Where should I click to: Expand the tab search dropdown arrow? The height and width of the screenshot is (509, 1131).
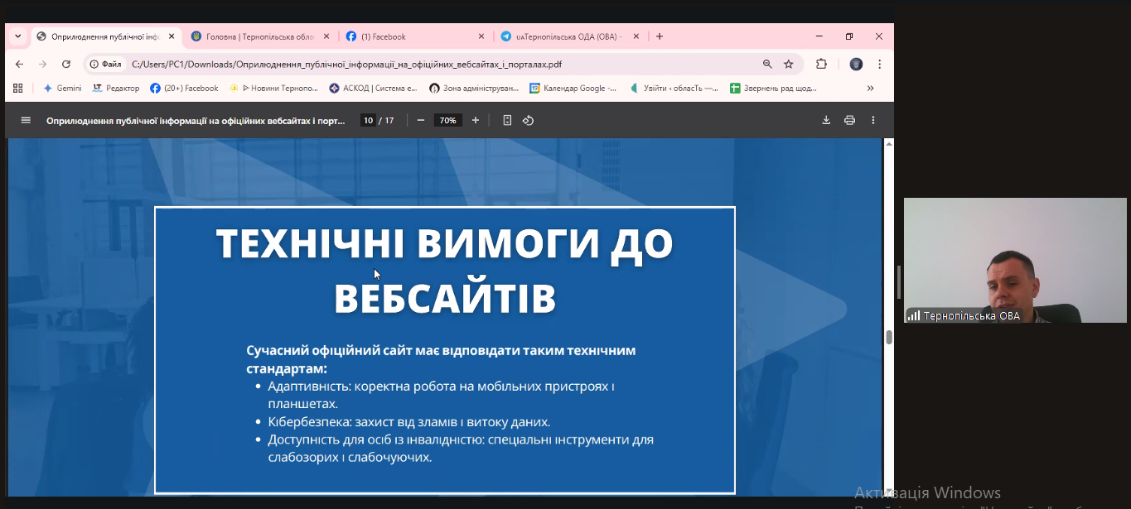pos(17,36)
